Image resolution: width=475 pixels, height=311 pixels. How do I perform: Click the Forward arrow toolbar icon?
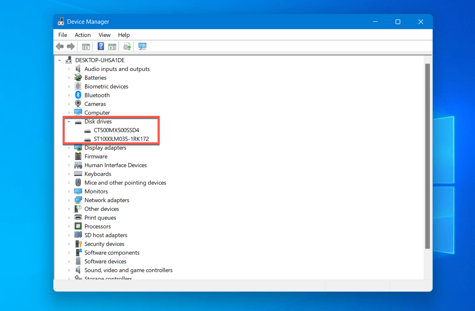(70, 47)
